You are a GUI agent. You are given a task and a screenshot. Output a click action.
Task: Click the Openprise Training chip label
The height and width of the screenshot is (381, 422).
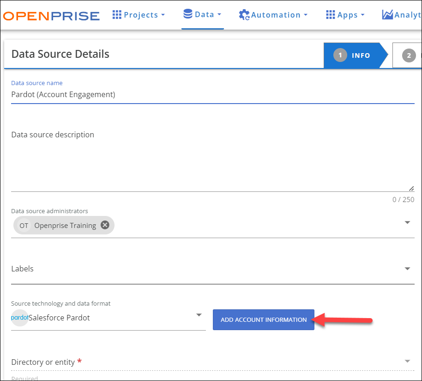click(x=65, y=226)
